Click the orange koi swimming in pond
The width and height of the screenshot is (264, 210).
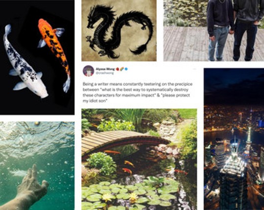pyautogui.click(x=129, y=163)
